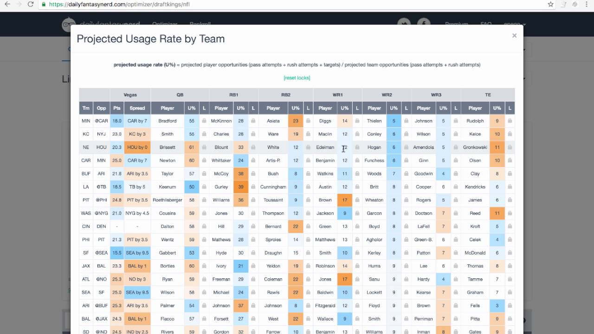
Task: Click the reset locks link
Action: 297,78
